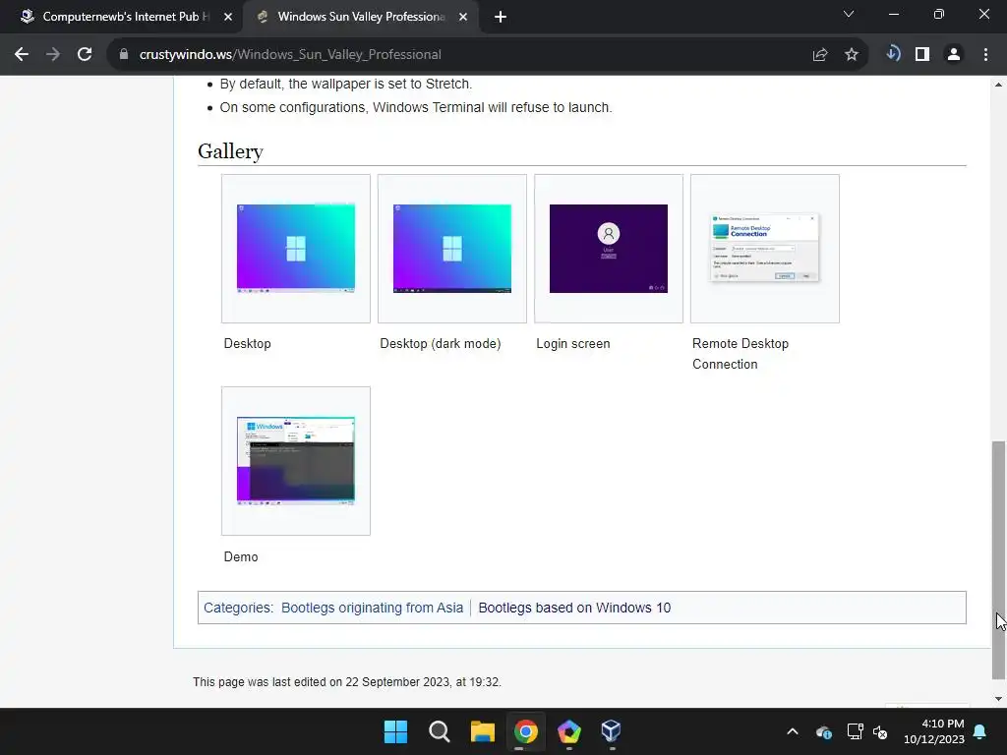Screen dimensions: 1007x755
Task: Open Bootlegs originating from Asia category
Action: click(x=372, y=608)
